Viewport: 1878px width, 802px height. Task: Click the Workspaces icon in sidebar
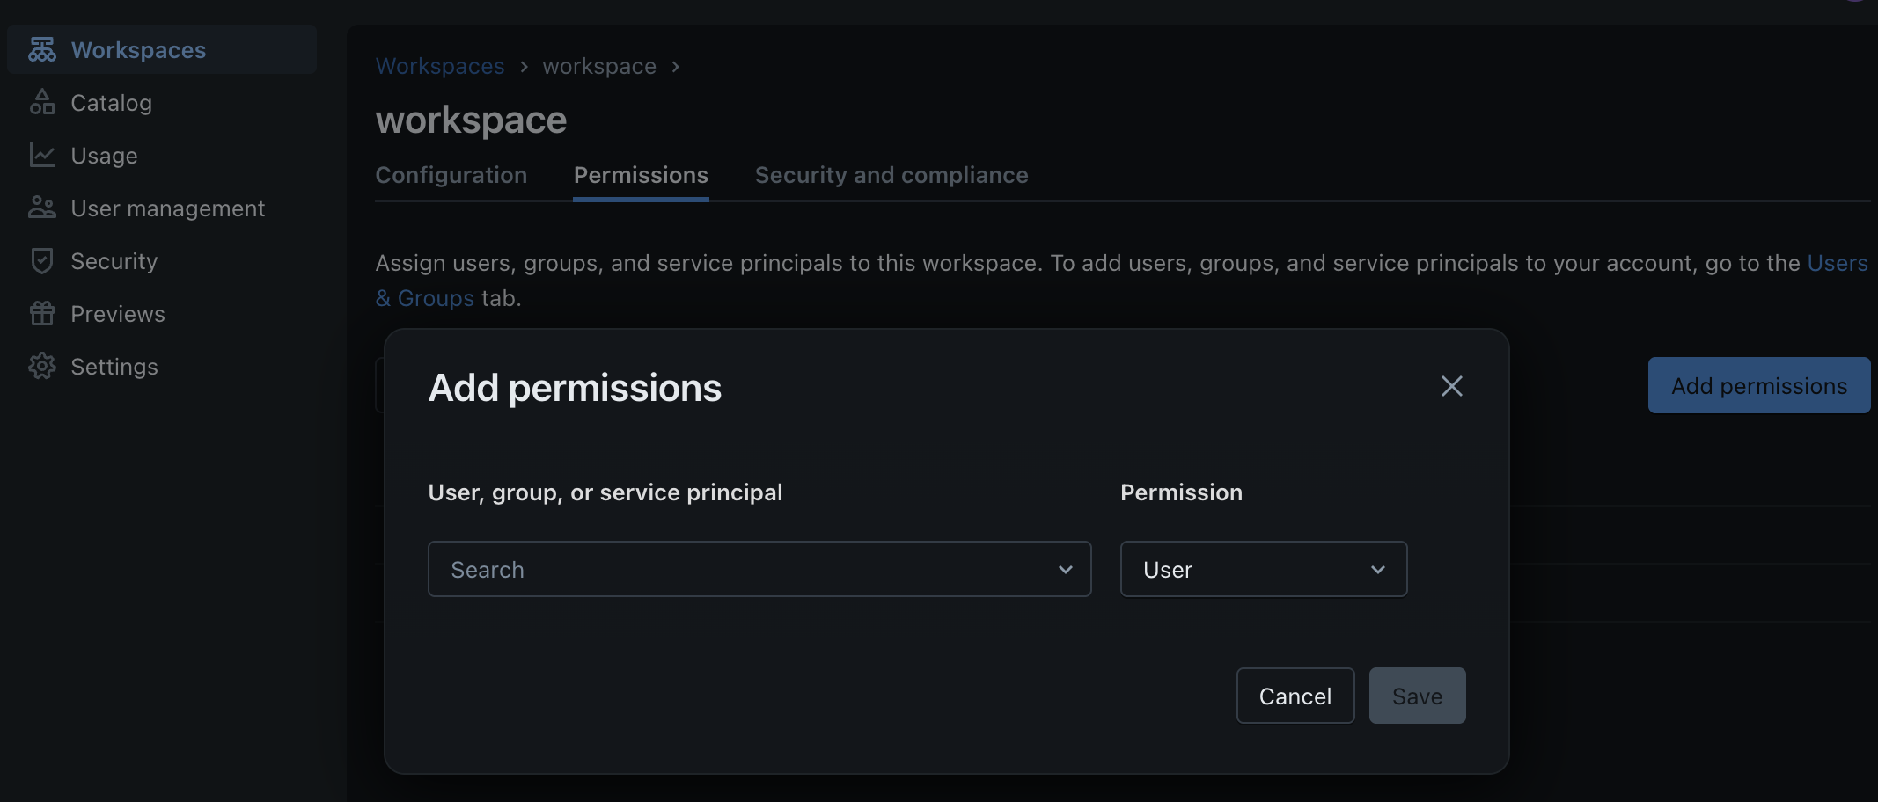tap(41, 50)
